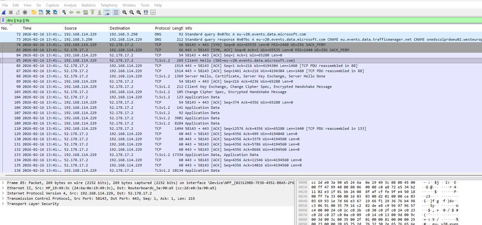Click the pane layout icon at toolbar end

[x=153, y=12]
